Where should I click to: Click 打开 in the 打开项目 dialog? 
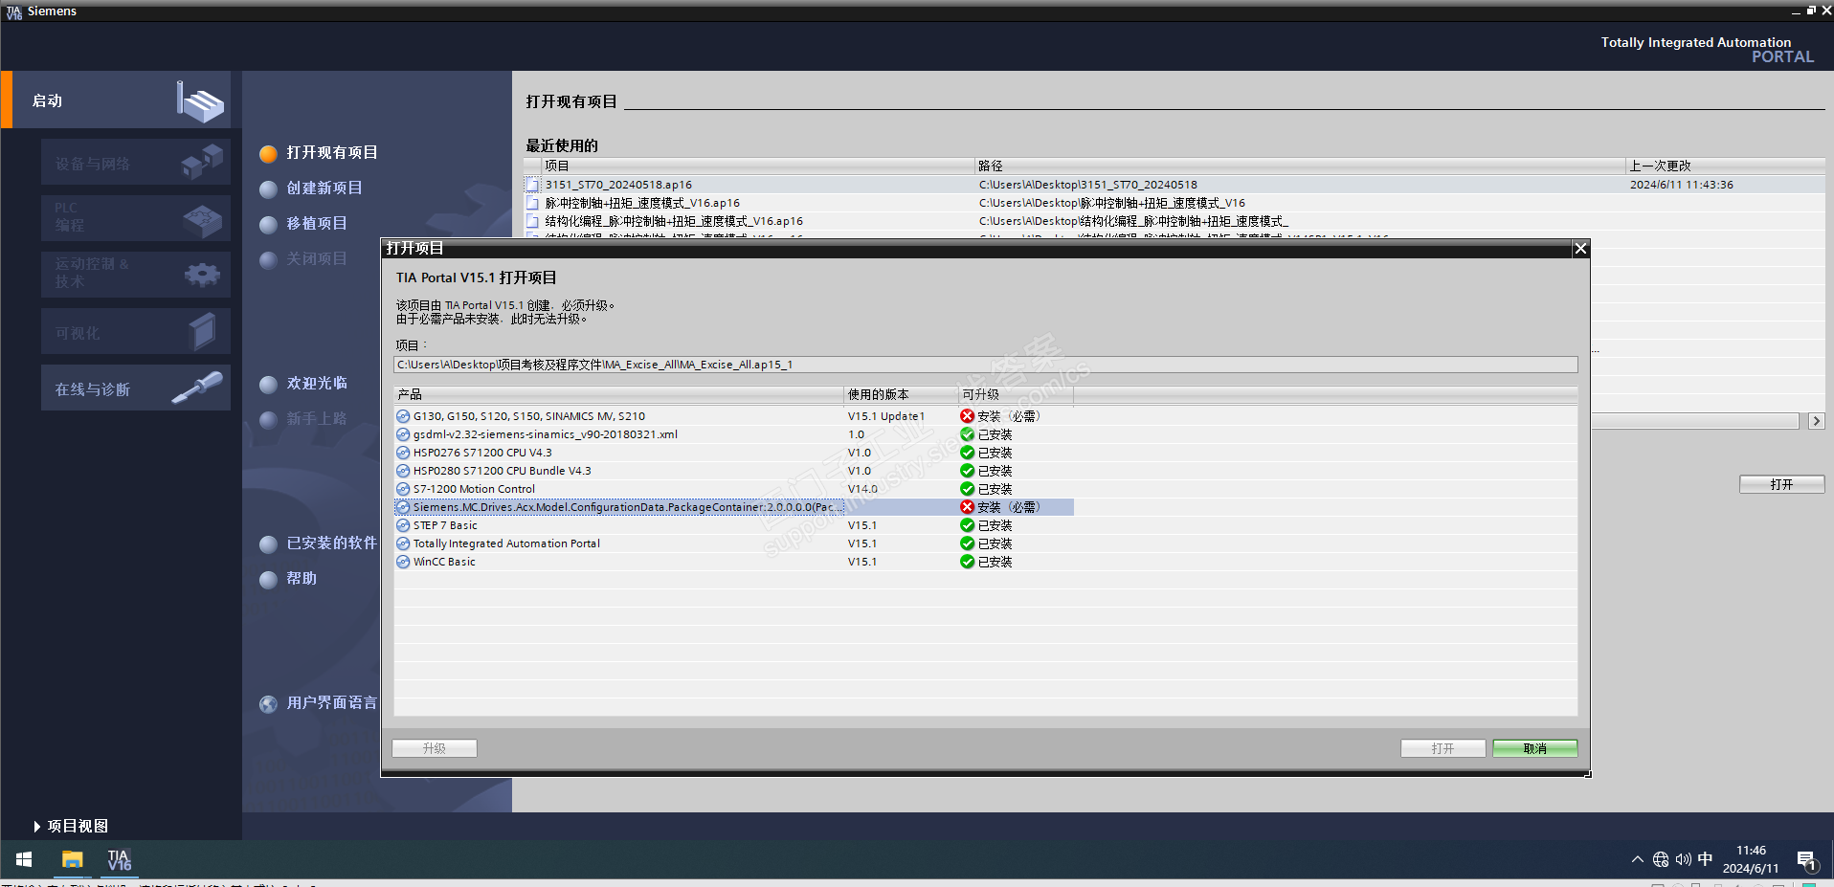1443,748
